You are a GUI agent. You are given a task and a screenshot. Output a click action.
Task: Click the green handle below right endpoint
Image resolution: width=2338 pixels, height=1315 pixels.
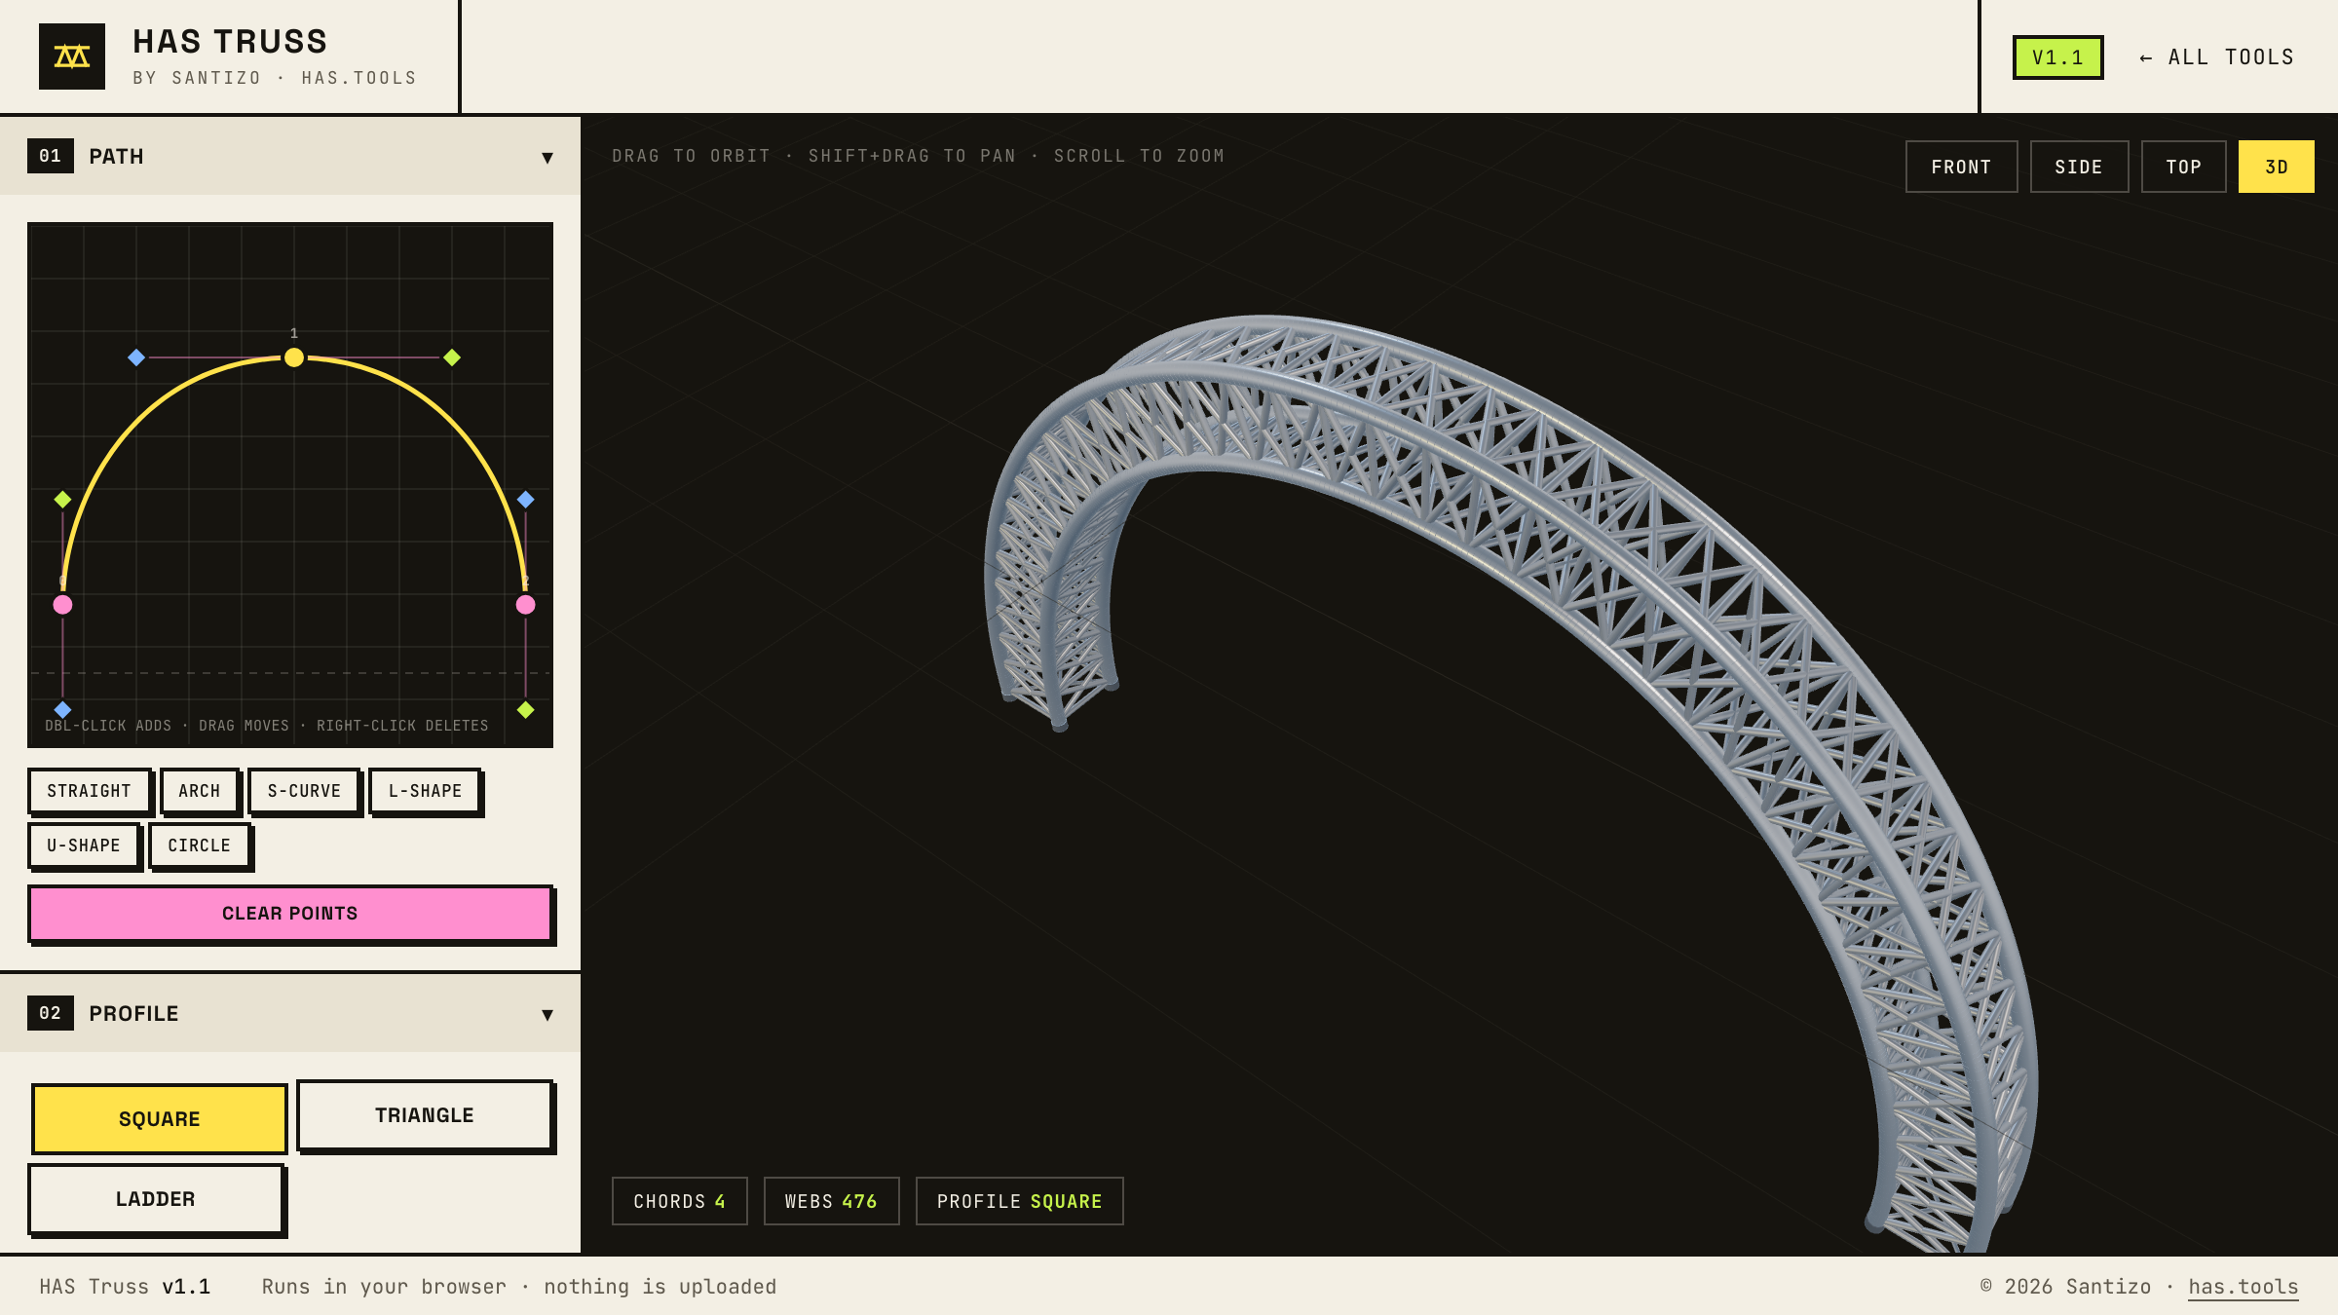pyautogui.click(x=526, y=709)
